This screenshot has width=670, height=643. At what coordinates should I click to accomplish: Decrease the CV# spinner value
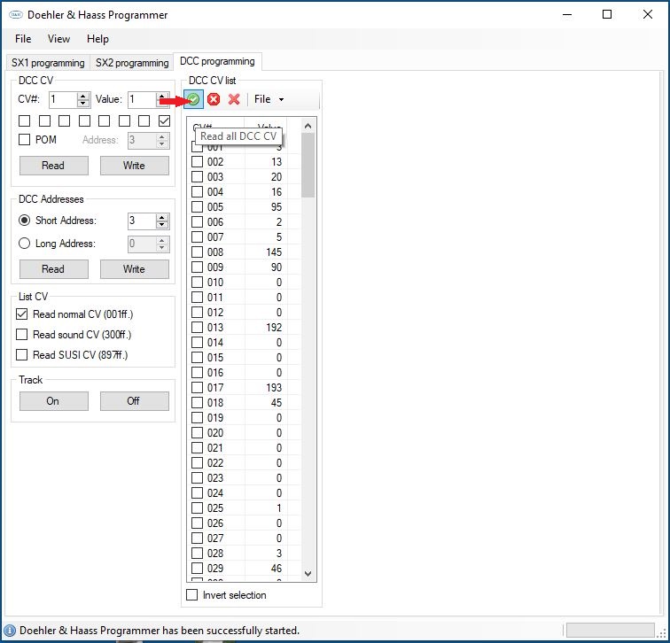coord(83,104)
